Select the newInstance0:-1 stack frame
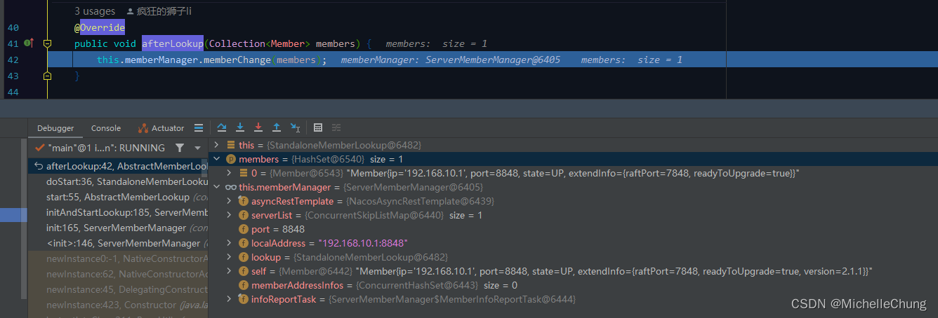The height and width of the screenshot is (318, 938). tap(119, 258)
